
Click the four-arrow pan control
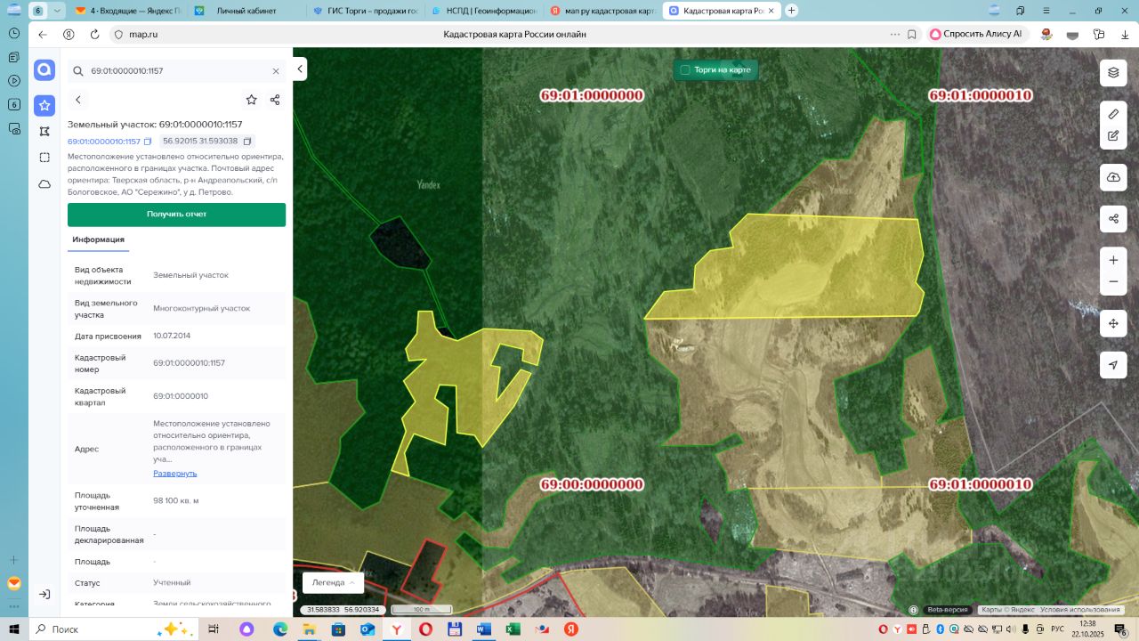(1113, 324)
